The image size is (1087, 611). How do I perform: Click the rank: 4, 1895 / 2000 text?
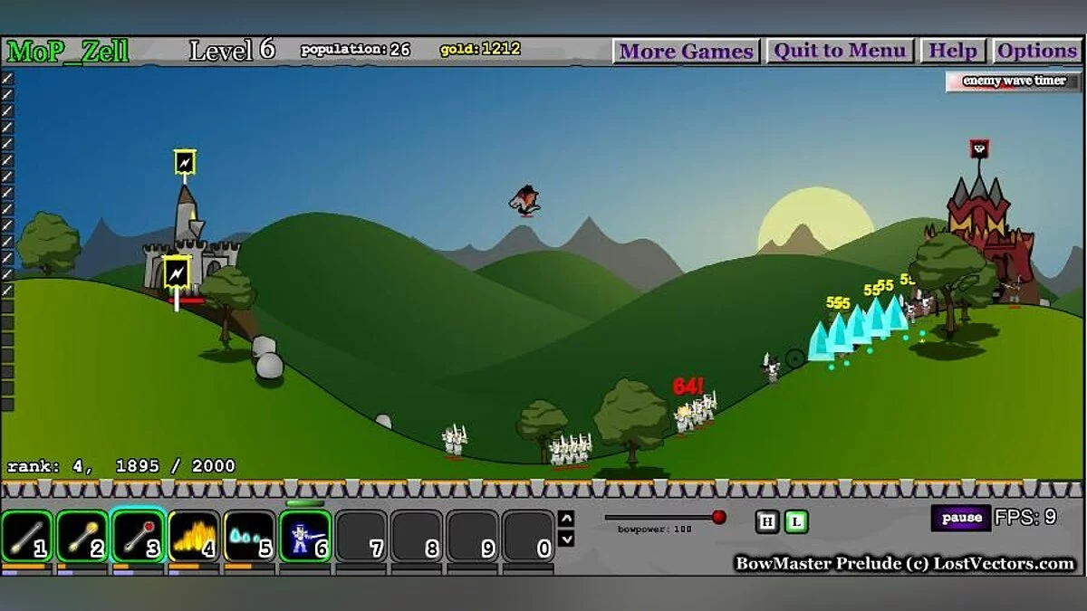coord(121,466)
